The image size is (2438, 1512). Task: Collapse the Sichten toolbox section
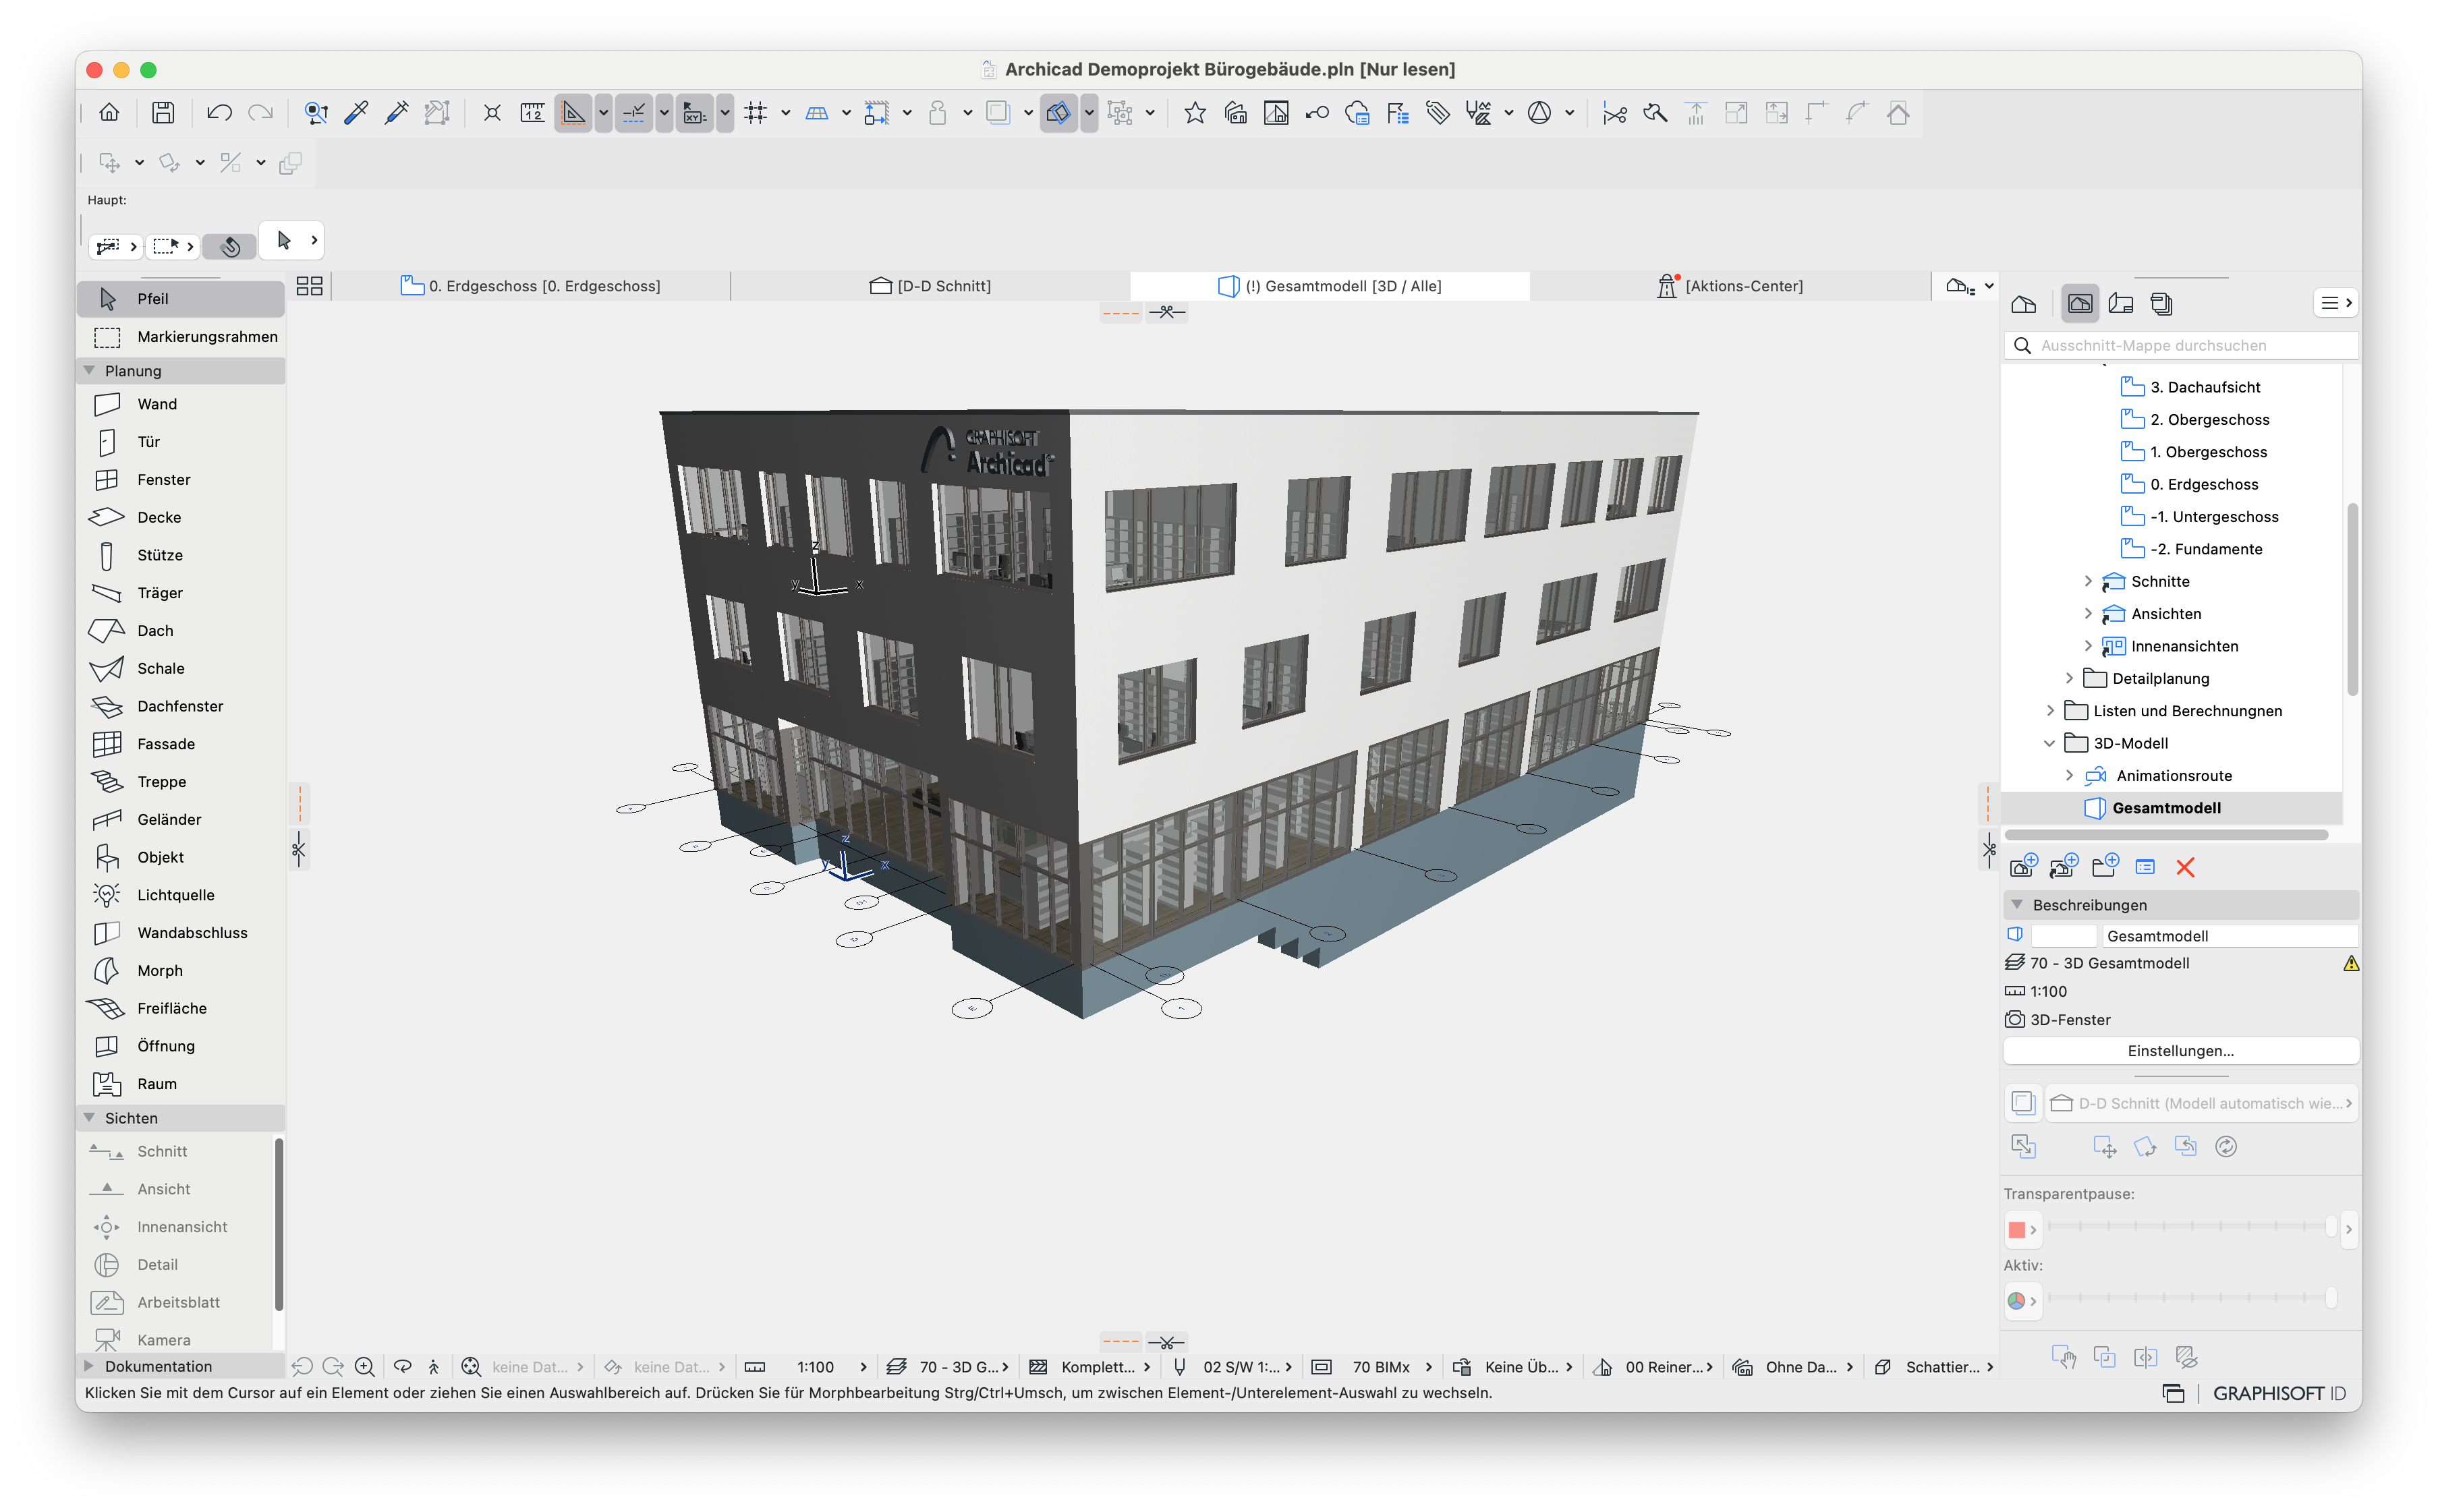pyautogui.click(x=89, y=1118)
